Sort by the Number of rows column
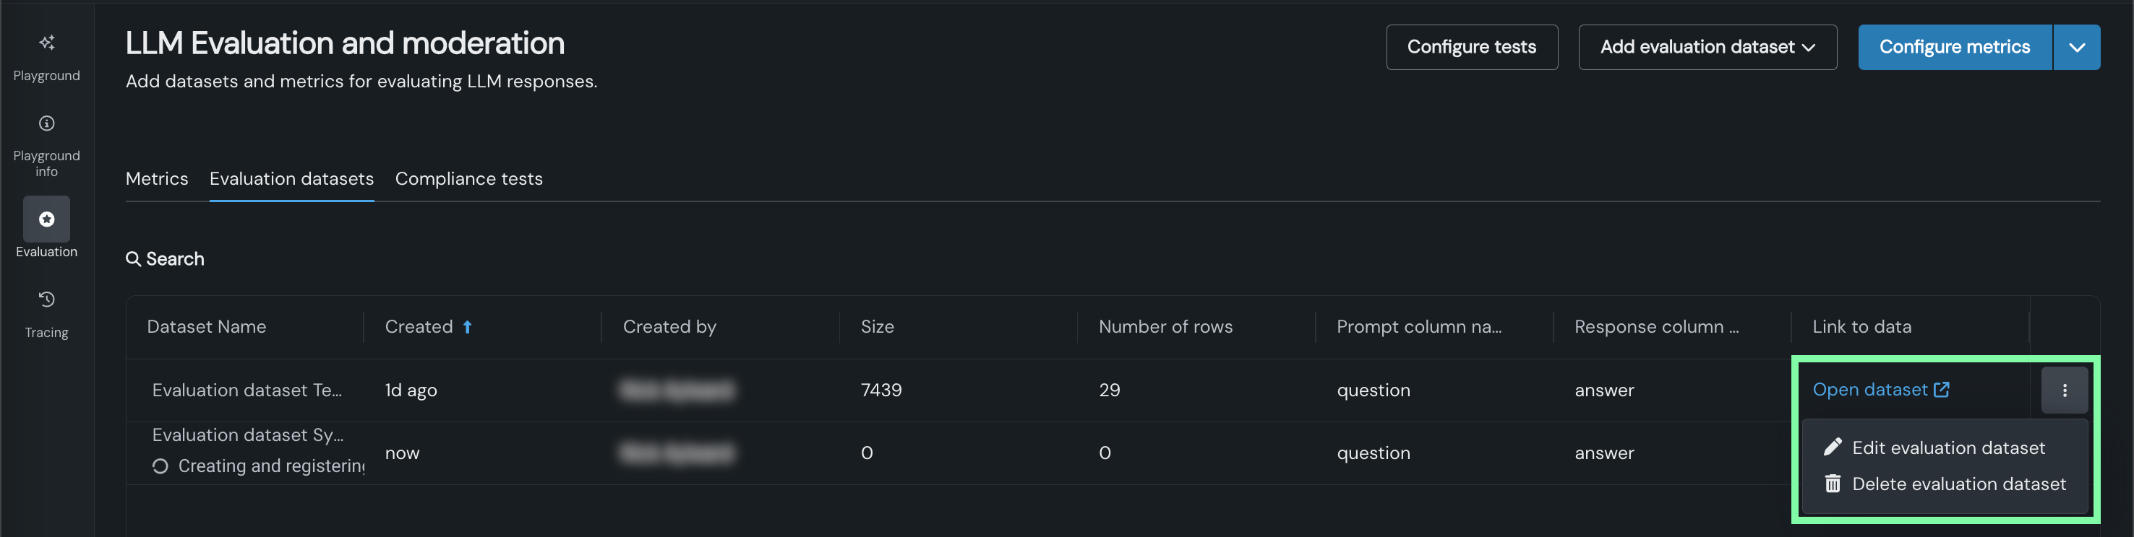Screen dimensions: 2134x537 pos(1165,328)
